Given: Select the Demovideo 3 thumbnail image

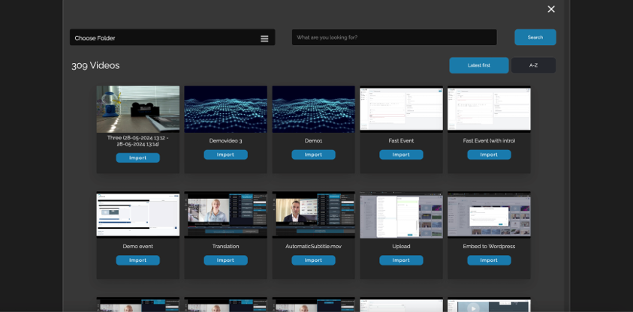Looking at the screenshot, I should point(225,109).
